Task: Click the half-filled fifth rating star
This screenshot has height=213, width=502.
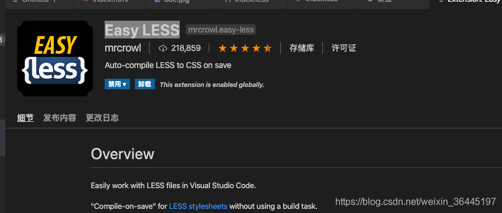Action: pyautogui.click(x=267, y=49)
